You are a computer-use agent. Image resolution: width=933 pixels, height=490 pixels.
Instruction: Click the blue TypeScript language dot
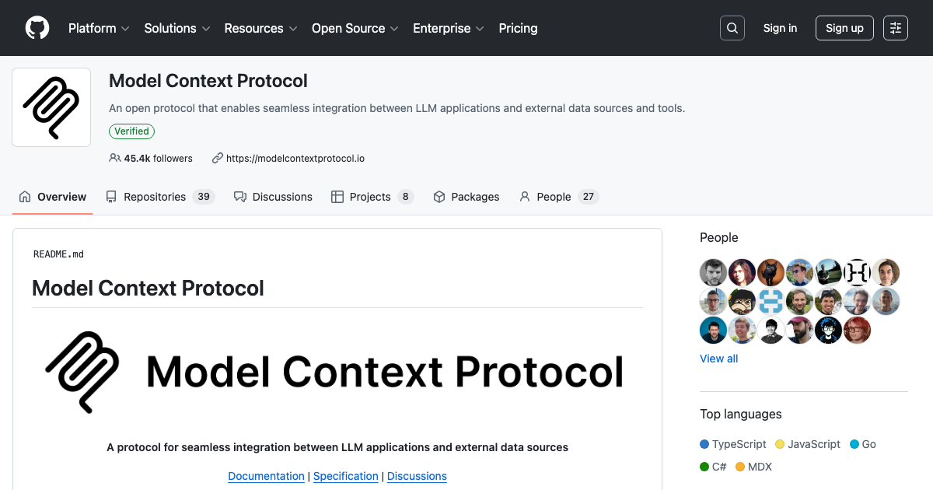click(x=705, y=444)
